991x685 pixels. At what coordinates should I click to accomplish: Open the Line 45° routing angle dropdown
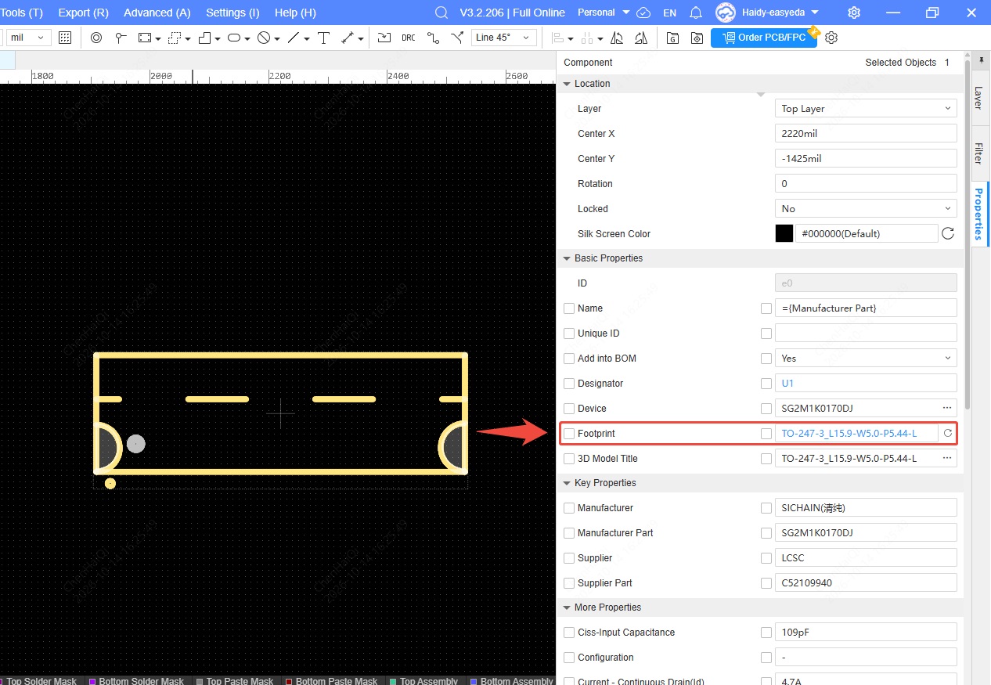coord(504,38)
